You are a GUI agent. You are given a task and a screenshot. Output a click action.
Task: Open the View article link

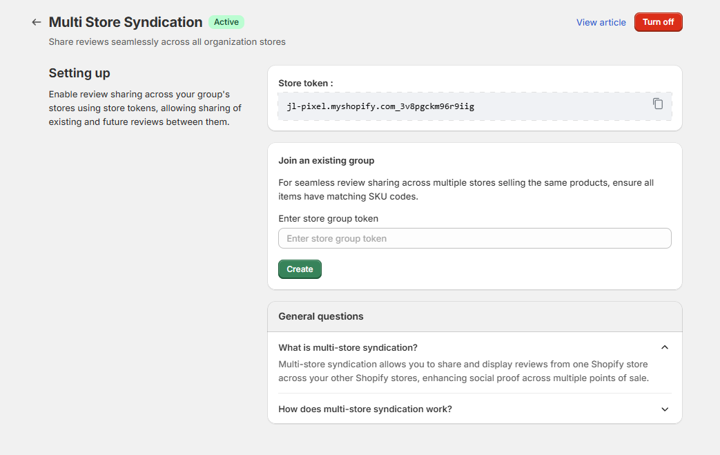pos(601,21)
